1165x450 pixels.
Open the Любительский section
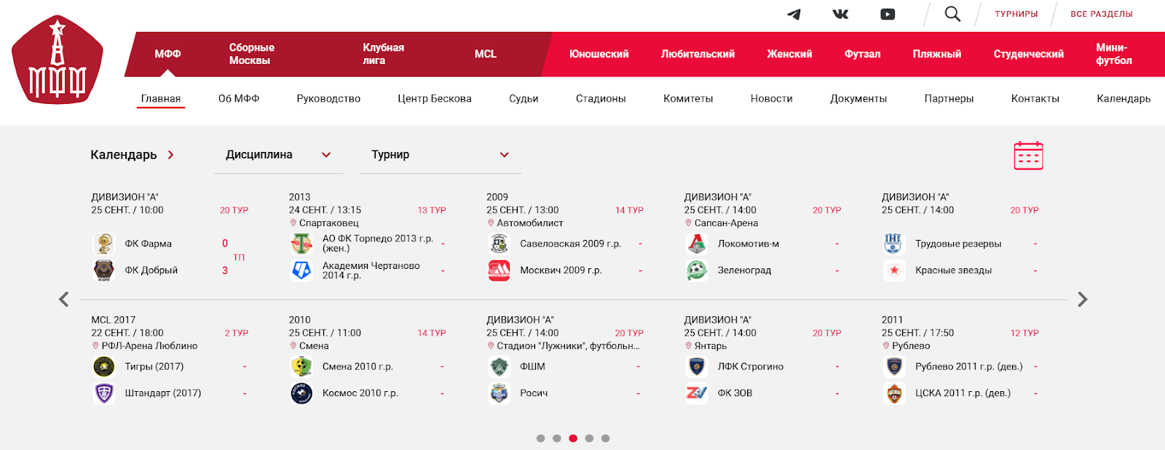(x=698, y=54)
